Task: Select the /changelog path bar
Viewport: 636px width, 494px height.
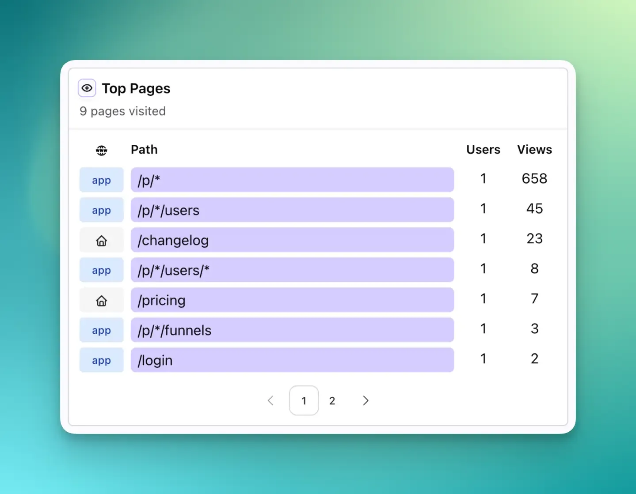Action: pyautogui.click(x=292, y=240)
